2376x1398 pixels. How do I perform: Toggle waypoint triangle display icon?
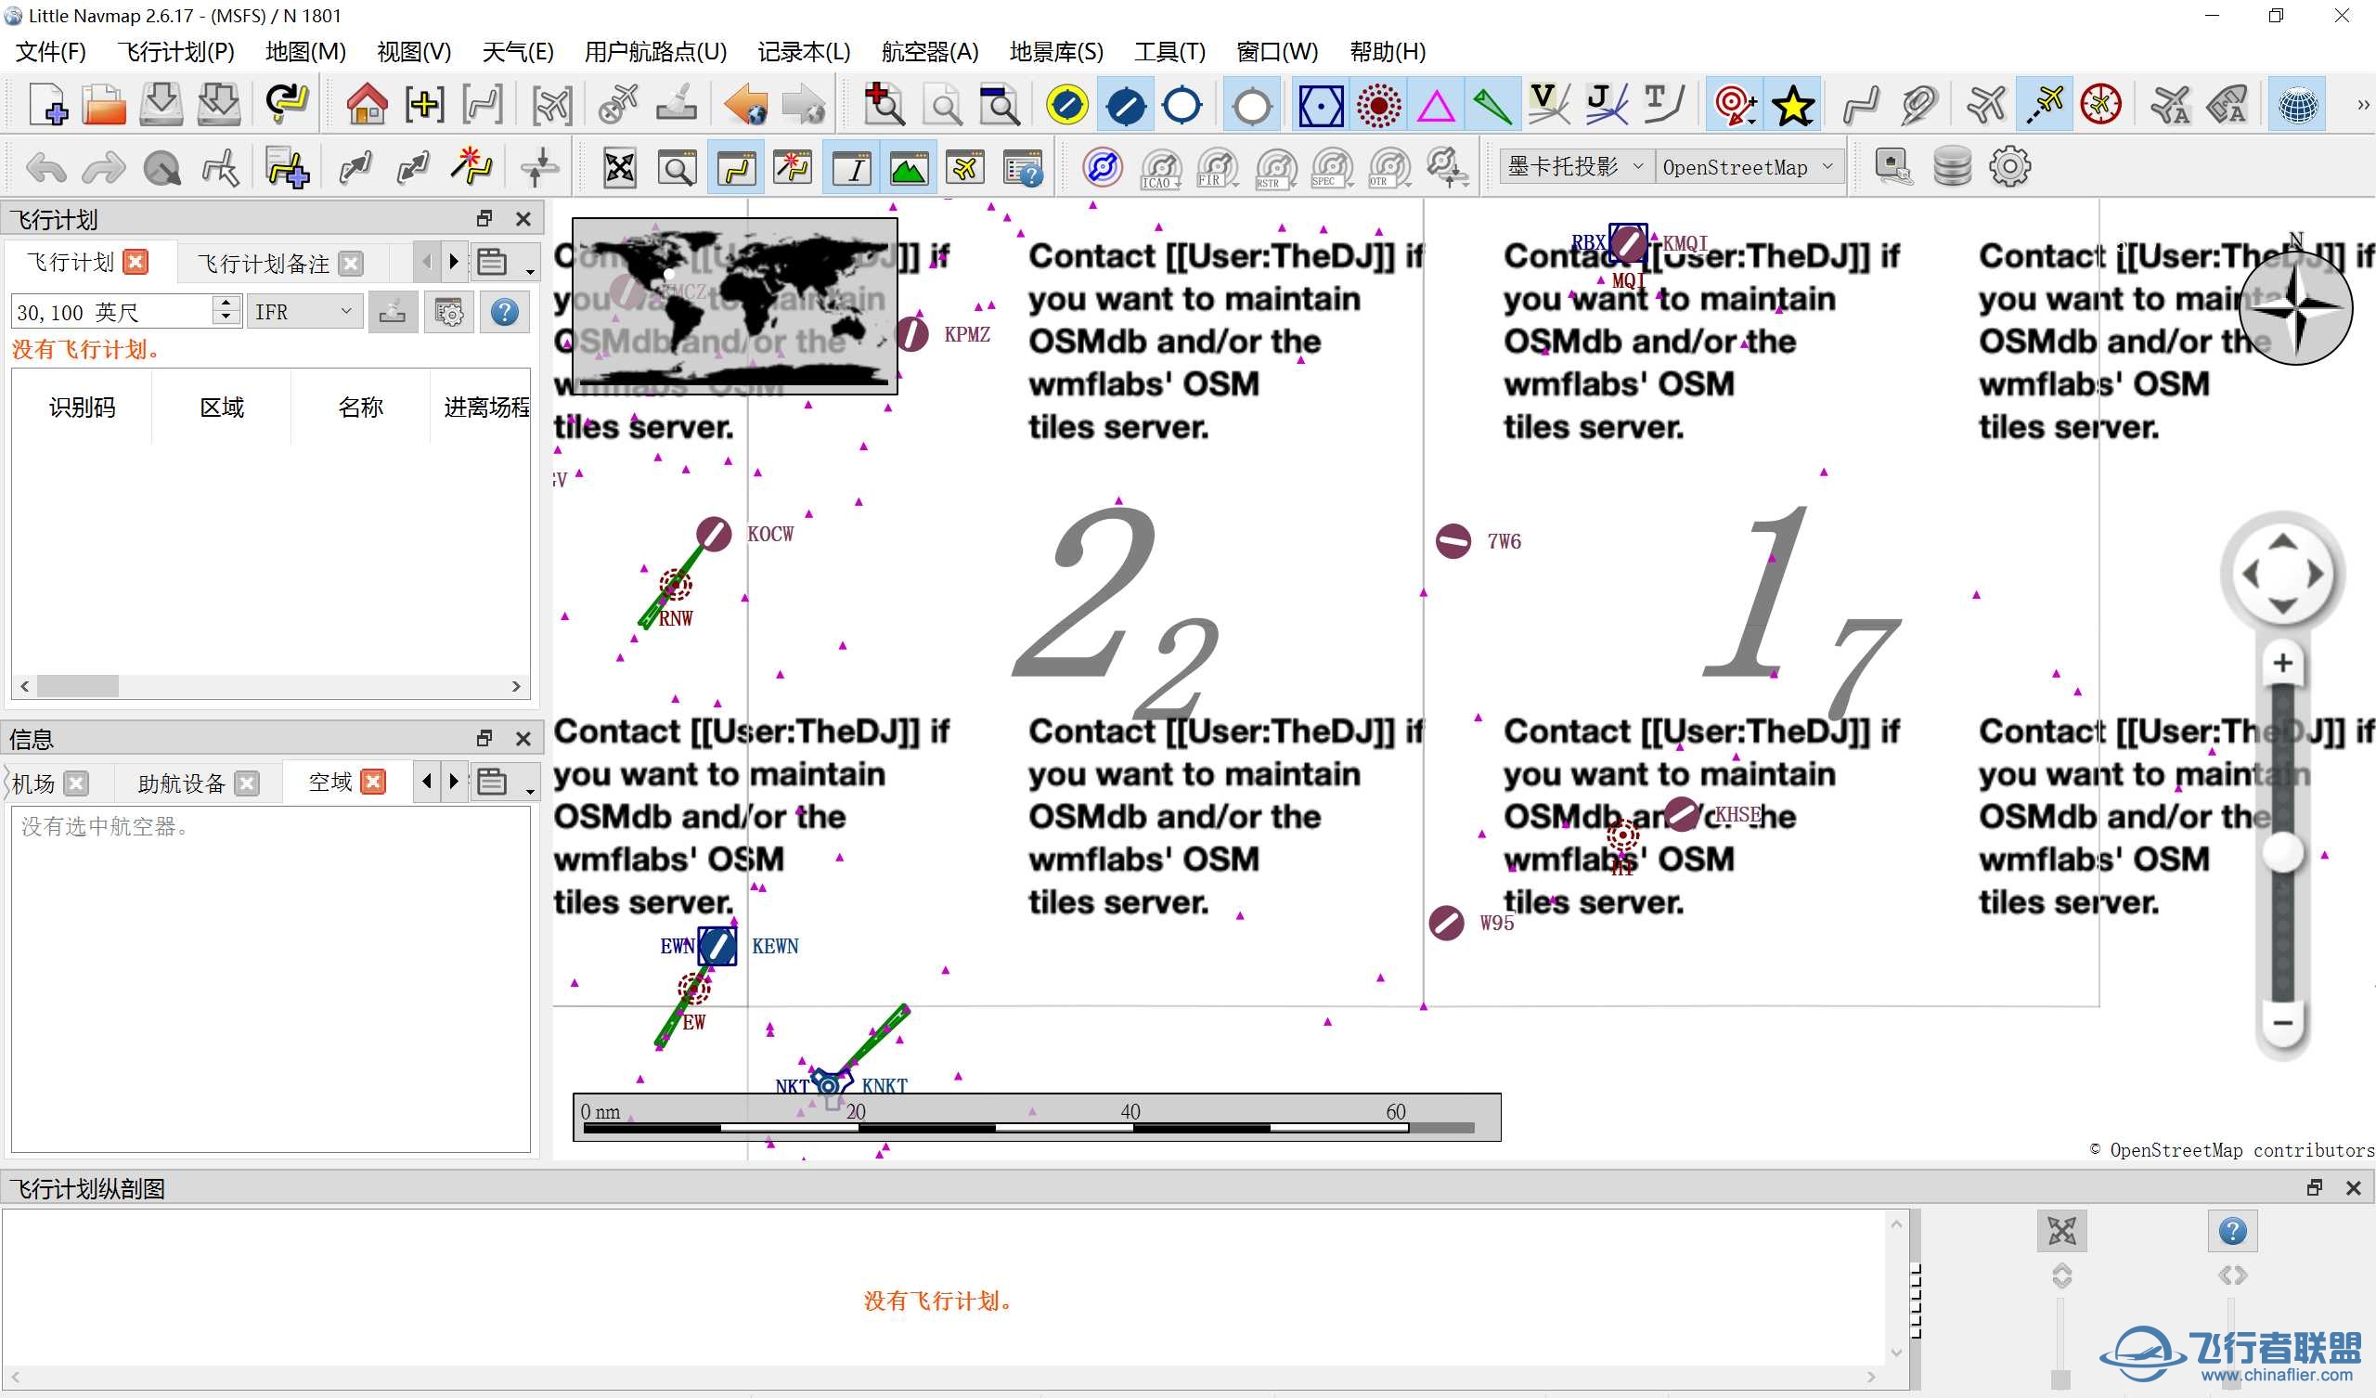[x=1435, y=105]
